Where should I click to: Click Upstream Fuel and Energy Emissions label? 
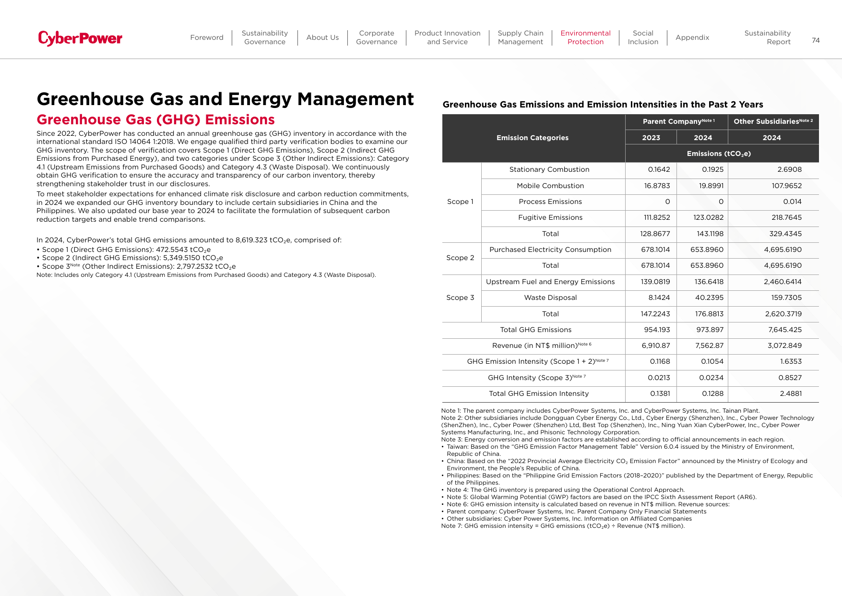pyautogui.click(x=550, y=282)
